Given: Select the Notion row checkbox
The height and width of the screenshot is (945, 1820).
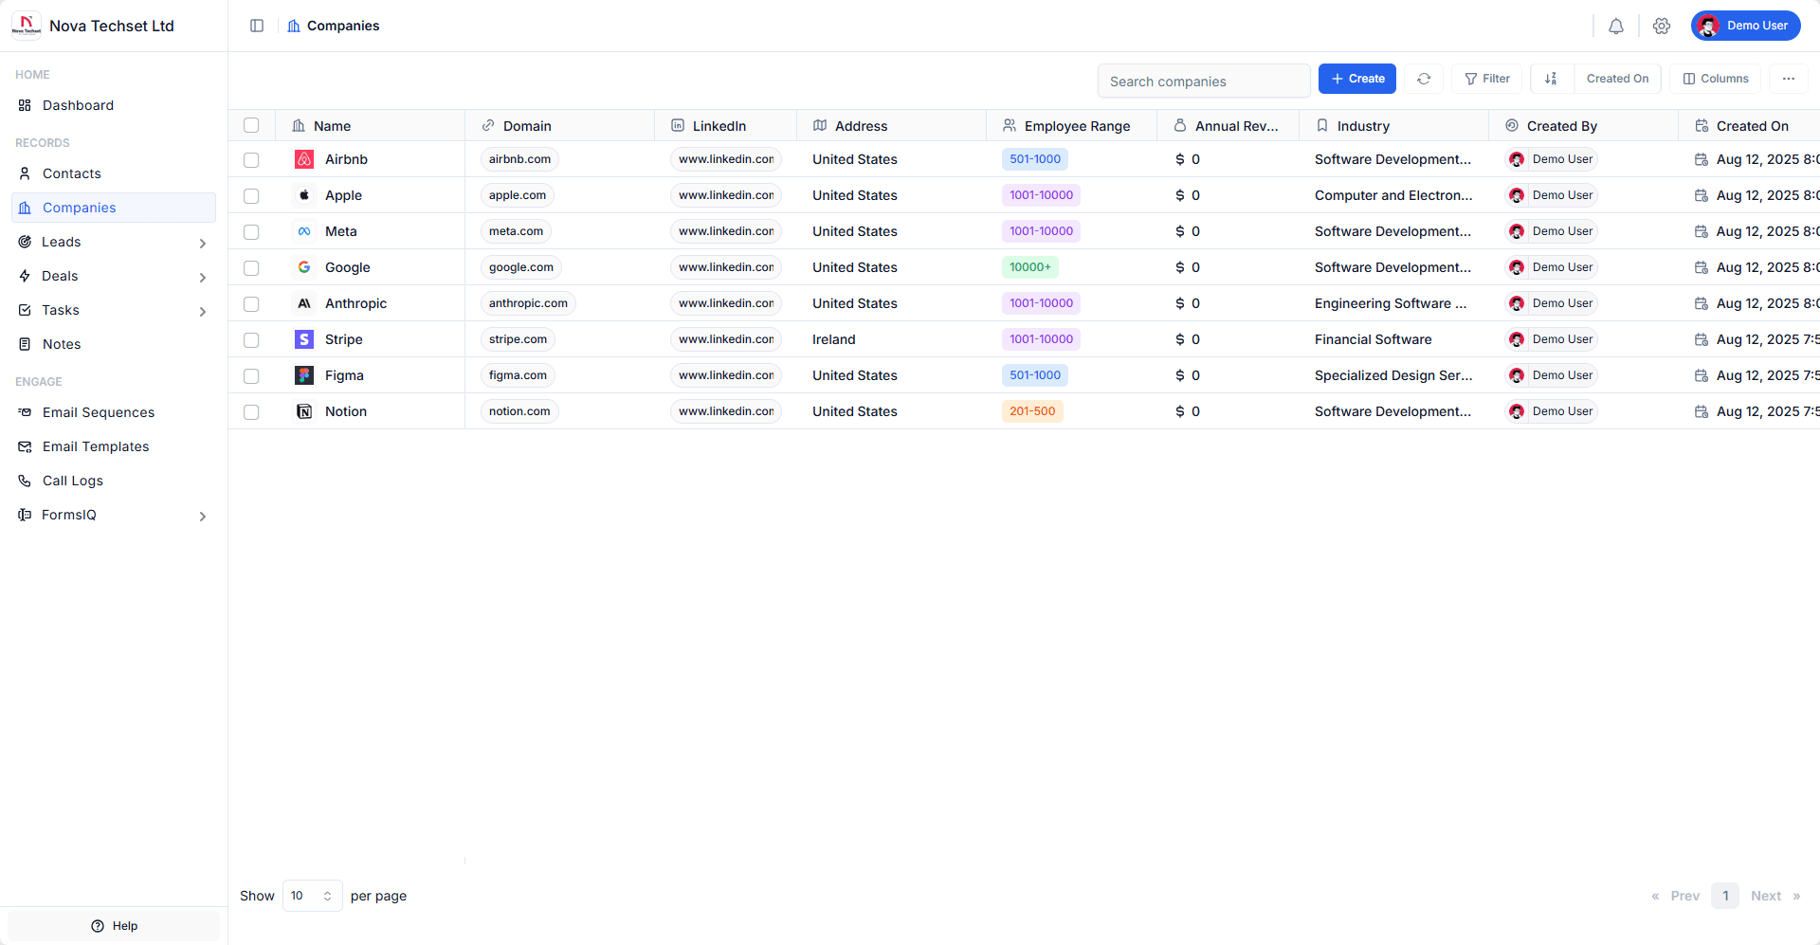Looking at the screenshot, I should (251, 412).
